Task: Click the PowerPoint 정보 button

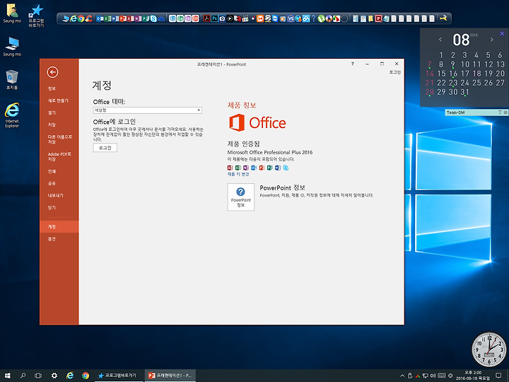Action: (240, 197)
